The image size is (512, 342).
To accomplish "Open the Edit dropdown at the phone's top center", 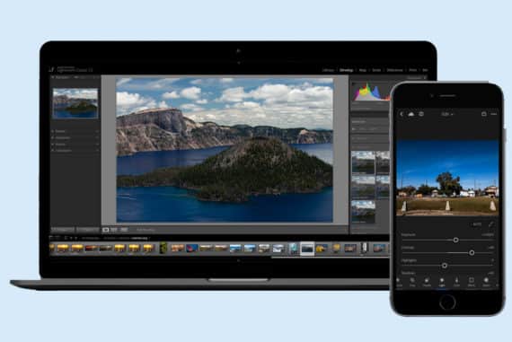I will click(x=447, y=114).
